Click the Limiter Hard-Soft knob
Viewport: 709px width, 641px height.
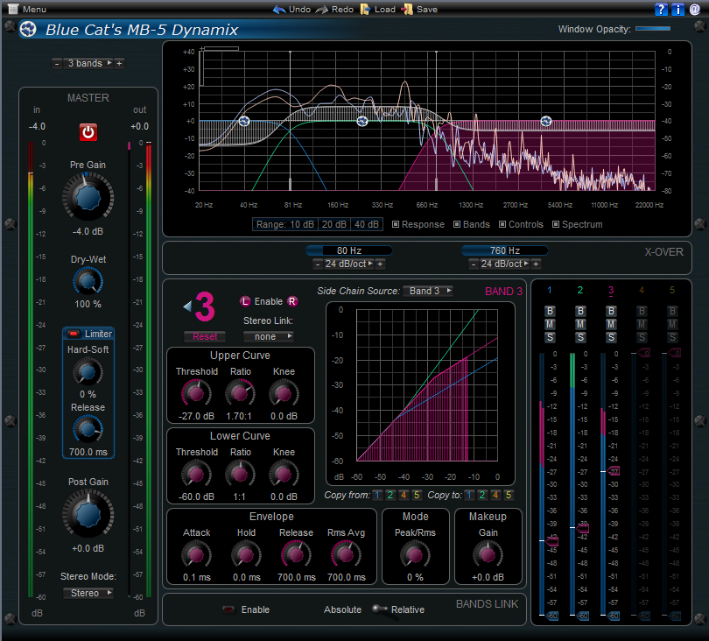88,372
